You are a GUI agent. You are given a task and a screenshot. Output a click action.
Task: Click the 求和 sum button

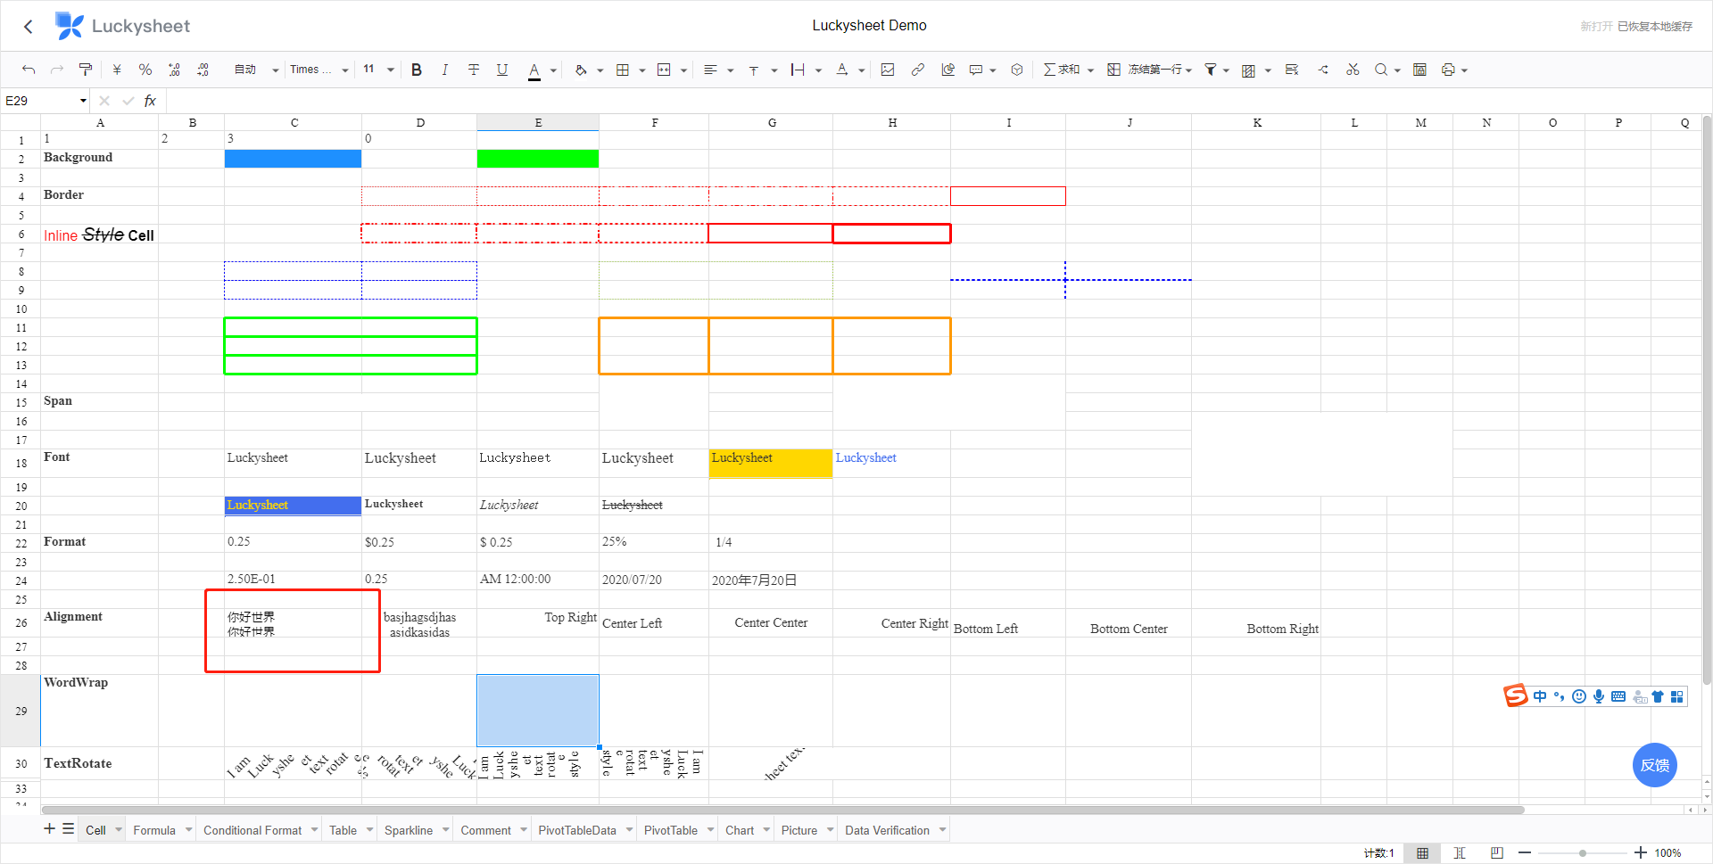(x=1062, y=70)
